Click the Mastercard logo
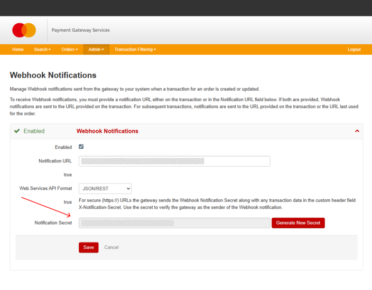This screenshot has width=372, height=290. pos(24,30)
